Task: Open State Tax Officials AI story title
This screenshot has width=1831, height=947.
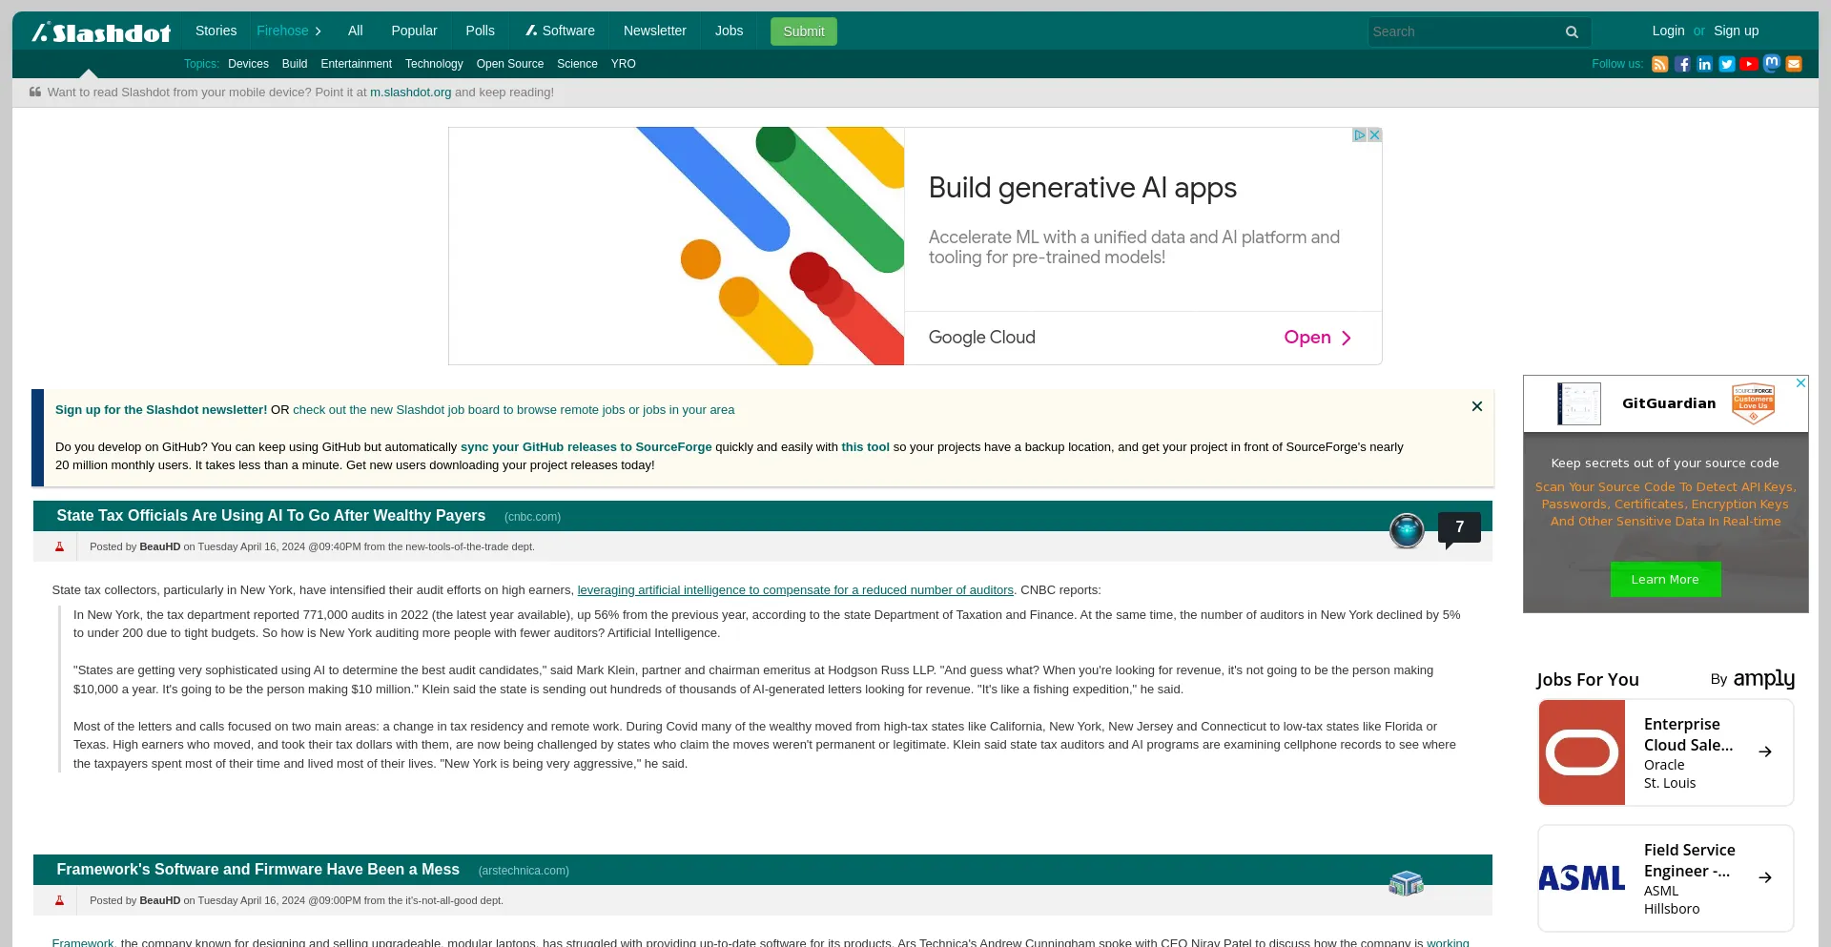Action: (x=271, y=516)
